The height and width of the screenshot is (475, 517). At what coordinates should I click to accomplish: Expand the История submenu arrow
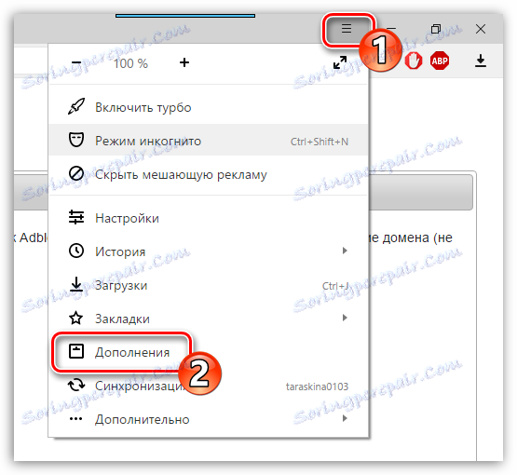point(345,251)
